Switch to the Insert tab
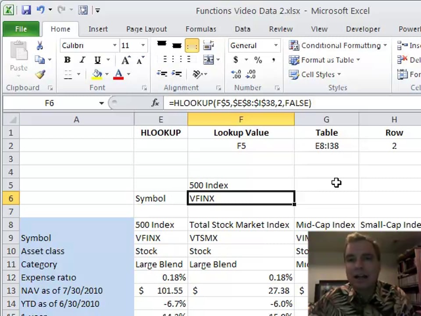 [x=98, y=29]
